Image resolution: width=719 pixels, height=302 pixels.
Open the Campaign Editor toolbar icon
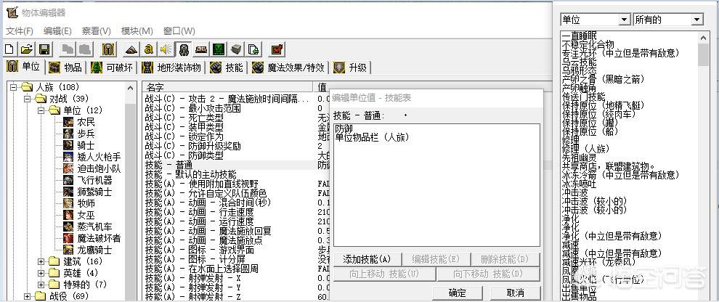200,49
